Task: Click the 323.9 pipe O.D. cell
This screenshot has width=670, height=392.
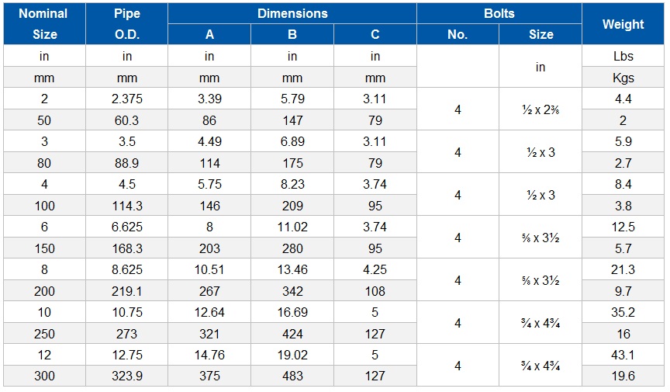Action: point(127,376)
